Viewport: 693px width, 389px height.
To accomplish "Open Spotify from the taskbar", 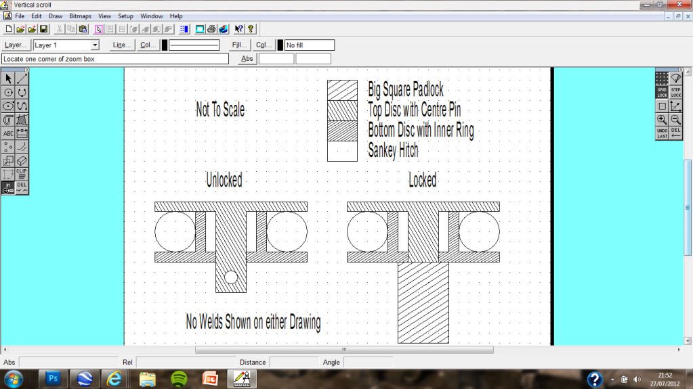I will [x=179, y=379].
